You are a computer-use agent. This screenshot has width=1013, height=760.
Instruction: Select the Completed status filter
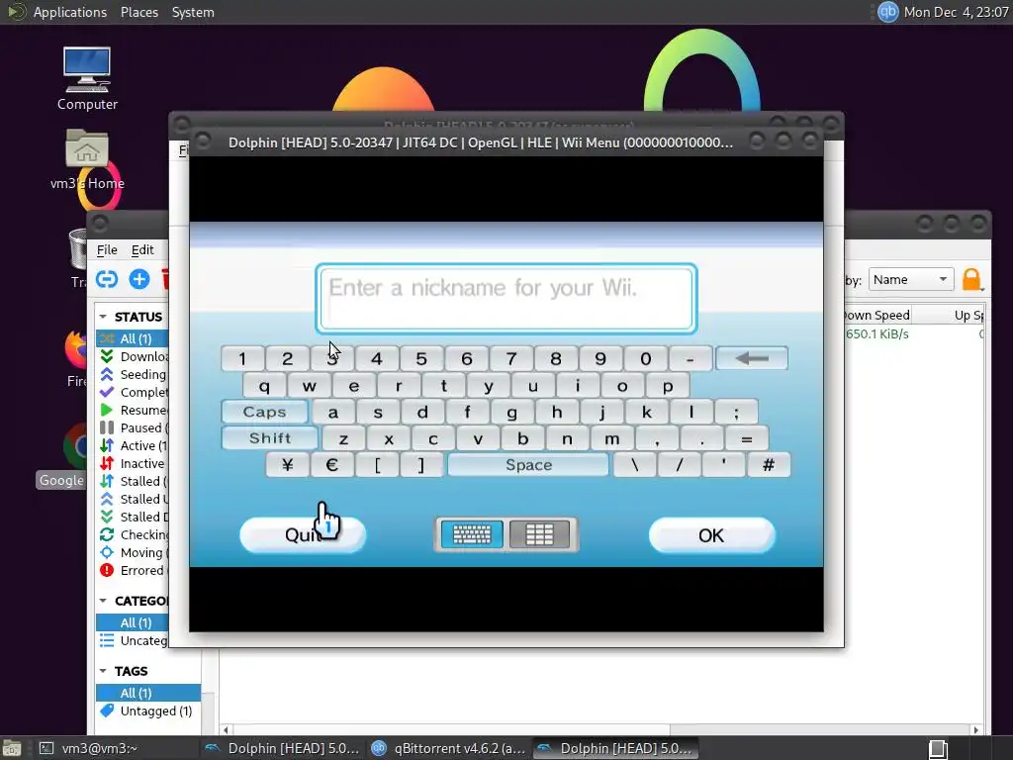point(133,392)
